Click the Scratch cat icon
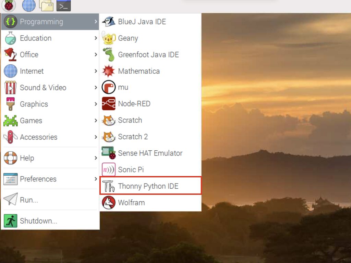This screenshot has width=351, height=263. [109, 120]
